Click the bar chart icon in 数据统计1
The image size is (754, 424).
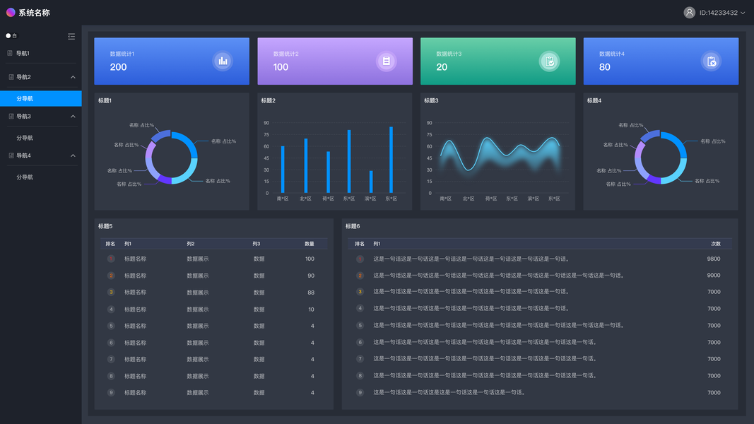[x=223, y=61]
